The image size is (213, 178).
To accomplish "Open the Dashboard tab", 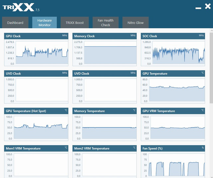I will click(x=15, y=23).
